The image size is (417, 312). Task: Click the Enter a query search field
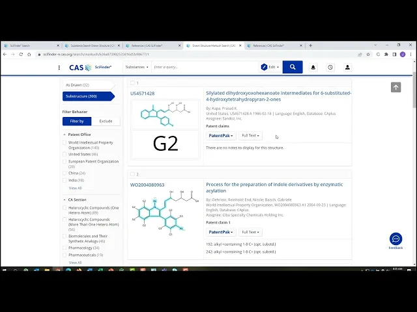[x=205, y=67]
